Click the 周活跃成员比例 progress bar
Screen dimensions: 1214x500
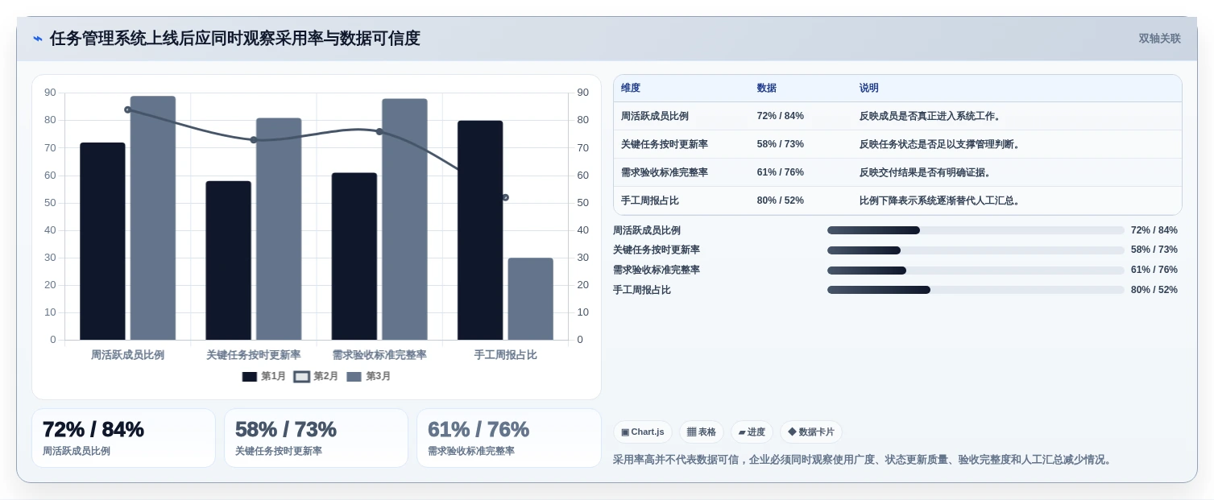(x=976, y=230)
